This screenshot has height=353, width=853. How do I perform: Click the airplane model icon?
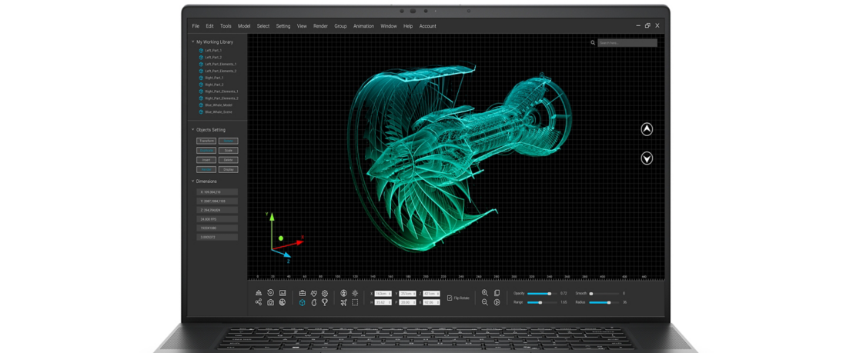click(343, 302)
